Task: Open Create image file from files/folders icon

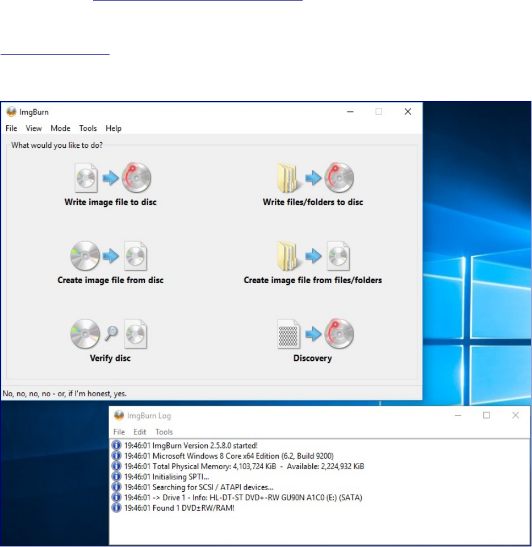Action: pos(313,256)
